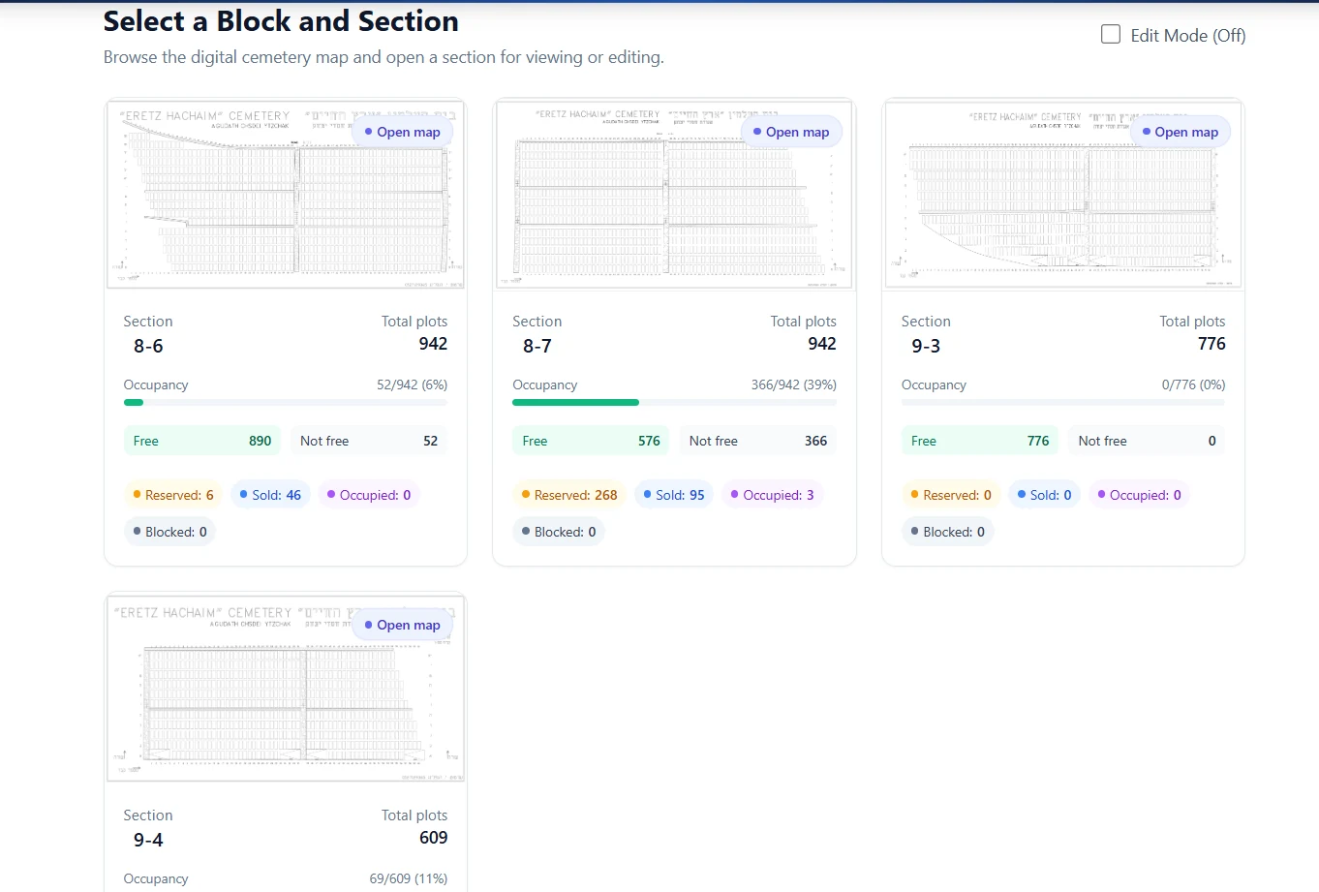Click the section 8-7 cemetery map thumbnail
The height and width of the screenshot is (892, 1319).
click(x=674, y=195)
